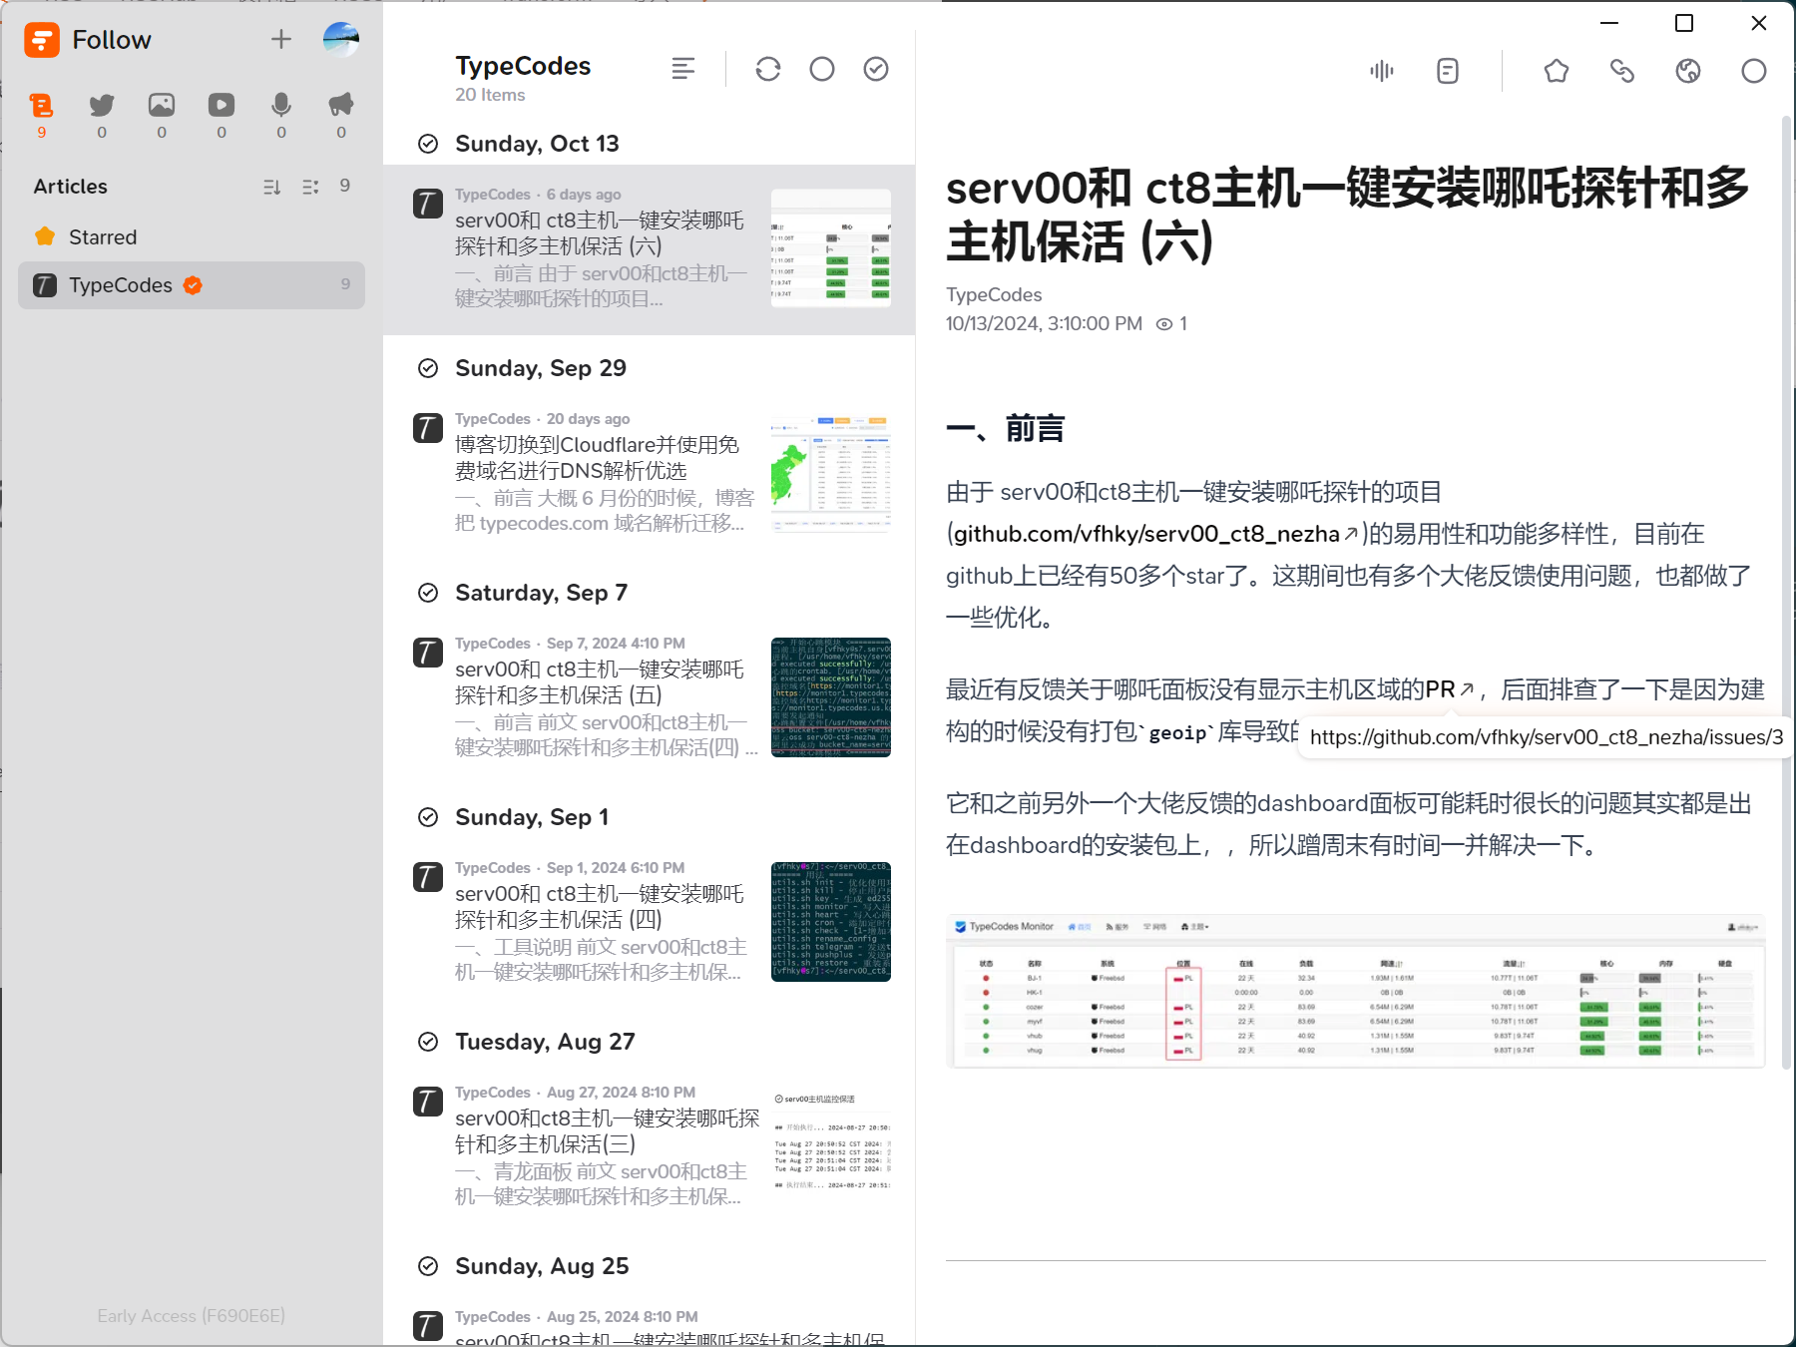Mark Tuesday, Aug 27 entries as read

(428, 1042)
